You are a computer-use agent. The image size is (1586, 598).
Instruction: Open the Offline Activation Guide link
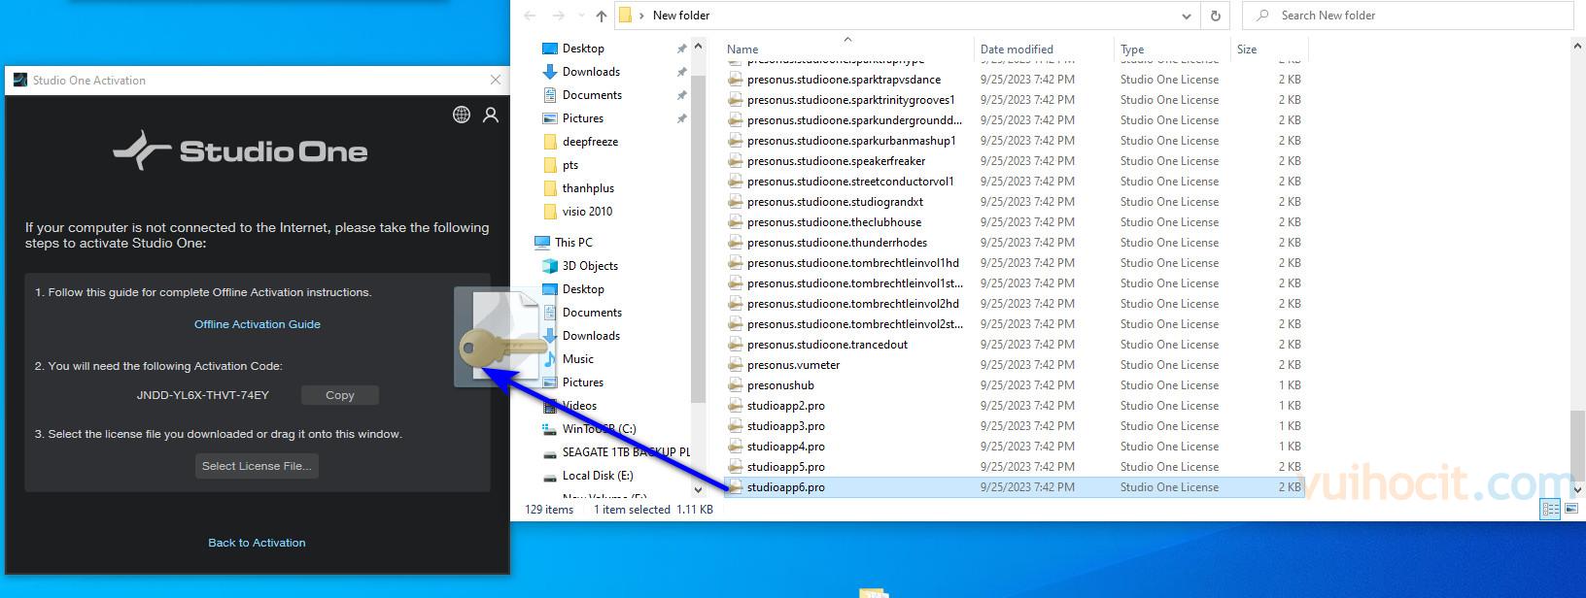click(257, 324)
